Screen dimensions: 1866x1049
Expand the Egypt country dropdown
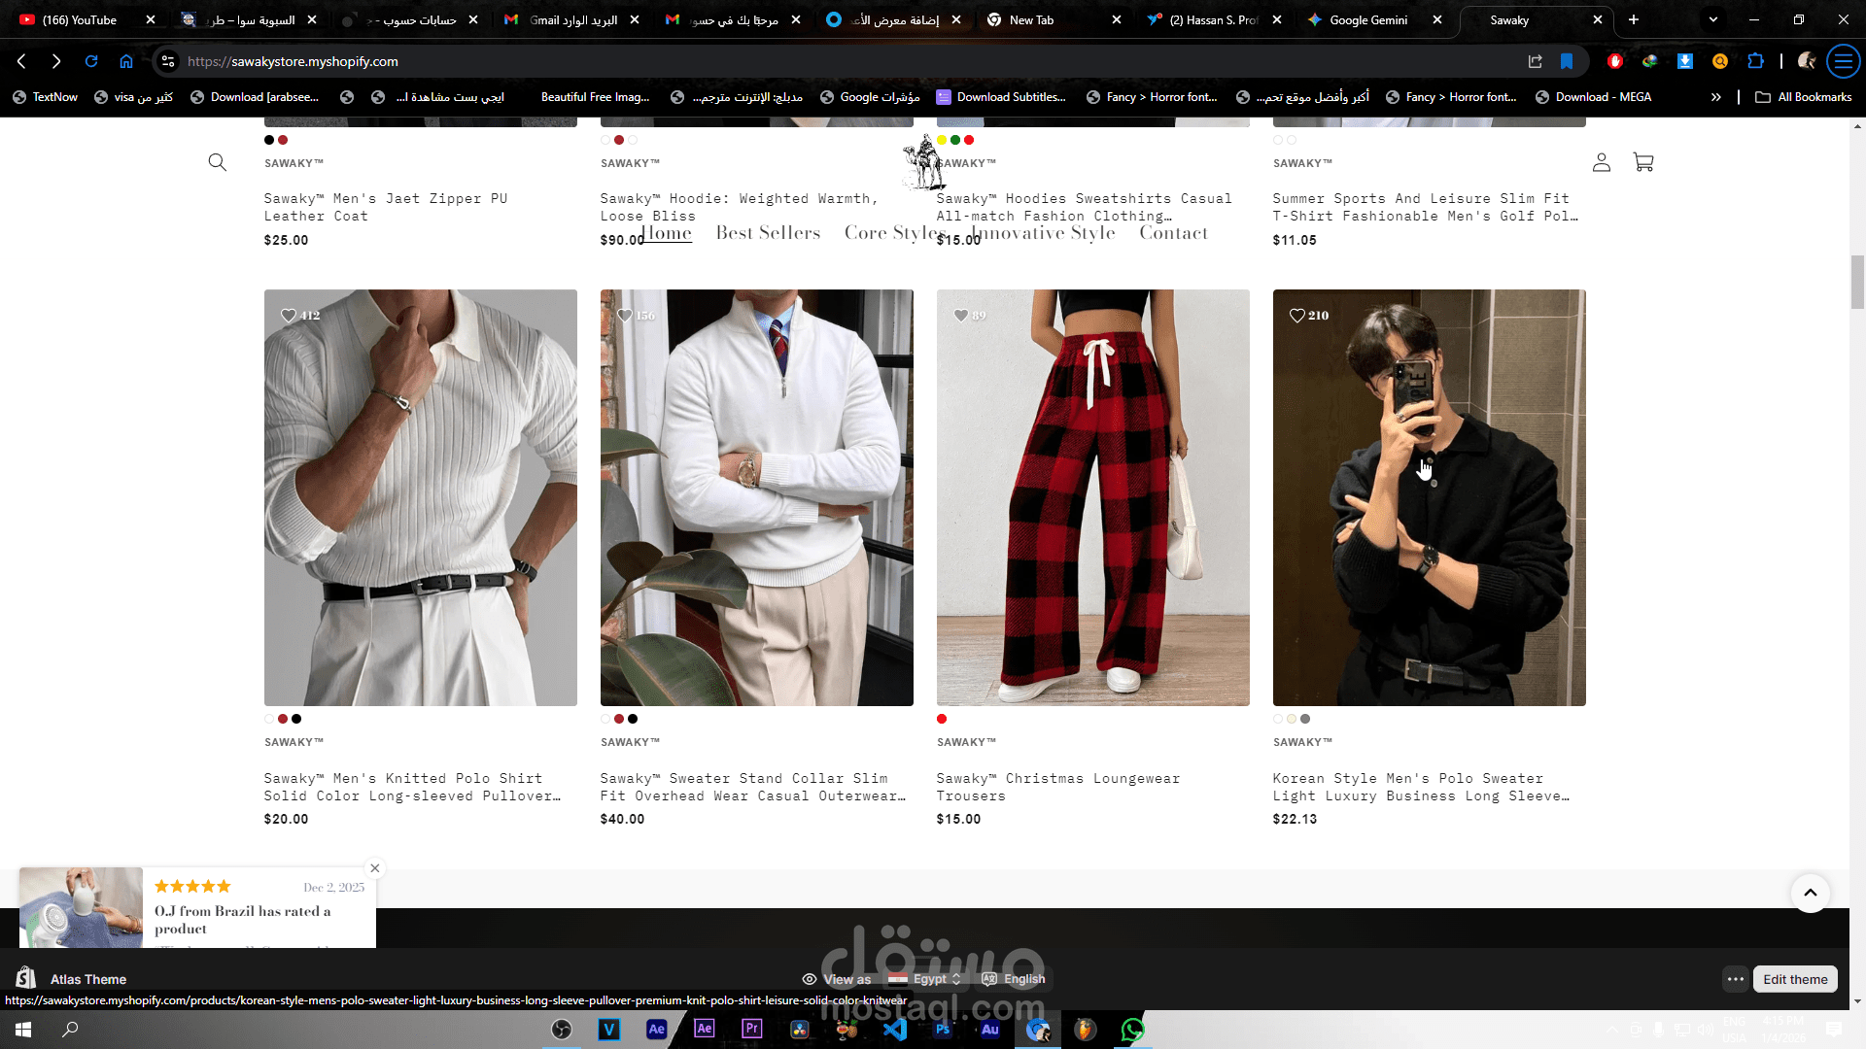[x=930, y=979]
